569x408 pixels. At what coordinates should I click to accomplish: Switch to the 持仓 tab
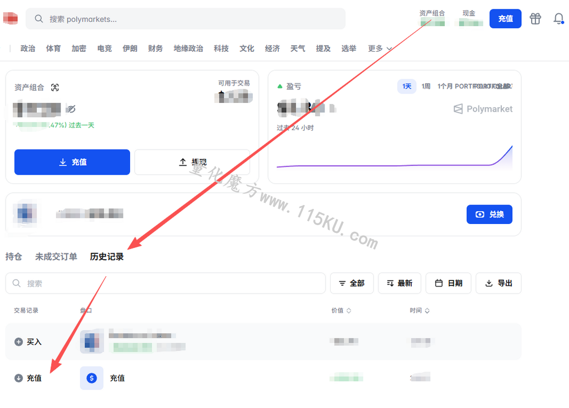(x=14, y=257)
